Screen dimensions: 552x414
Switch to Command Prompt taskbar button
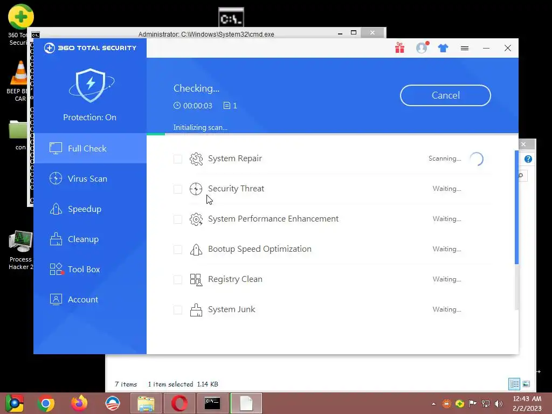212,403
